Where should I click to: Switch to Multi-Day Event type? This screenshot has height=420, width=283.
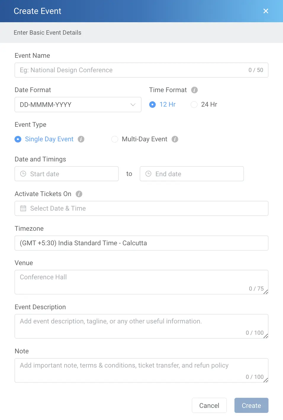click(115, 139)
